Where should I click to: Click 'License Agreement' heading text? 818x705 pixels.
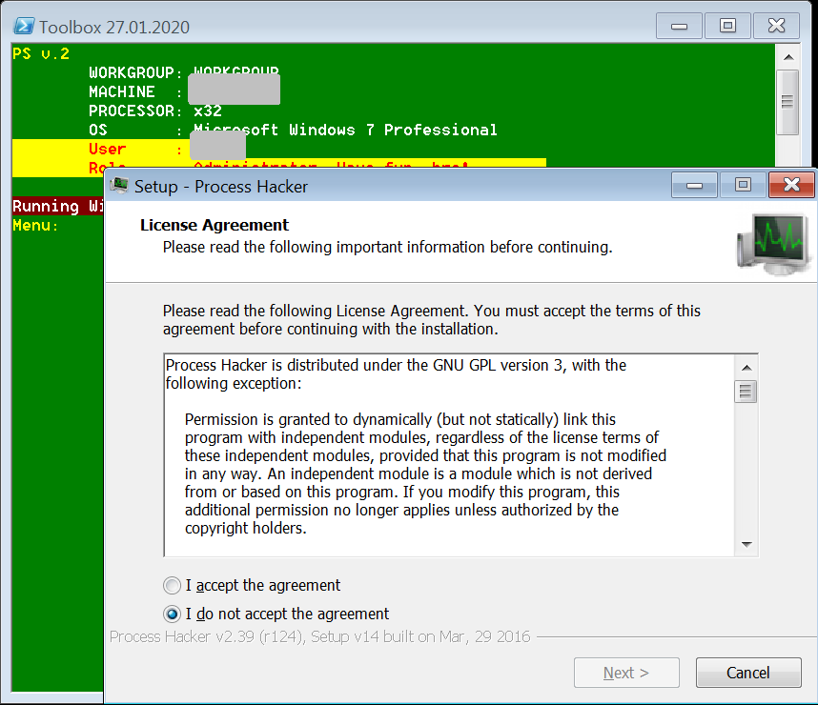[x=215, y=225]
